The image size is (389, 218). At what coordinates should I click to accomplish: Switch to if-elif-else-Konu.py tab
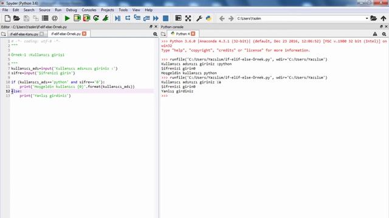(x=24, y=34)
